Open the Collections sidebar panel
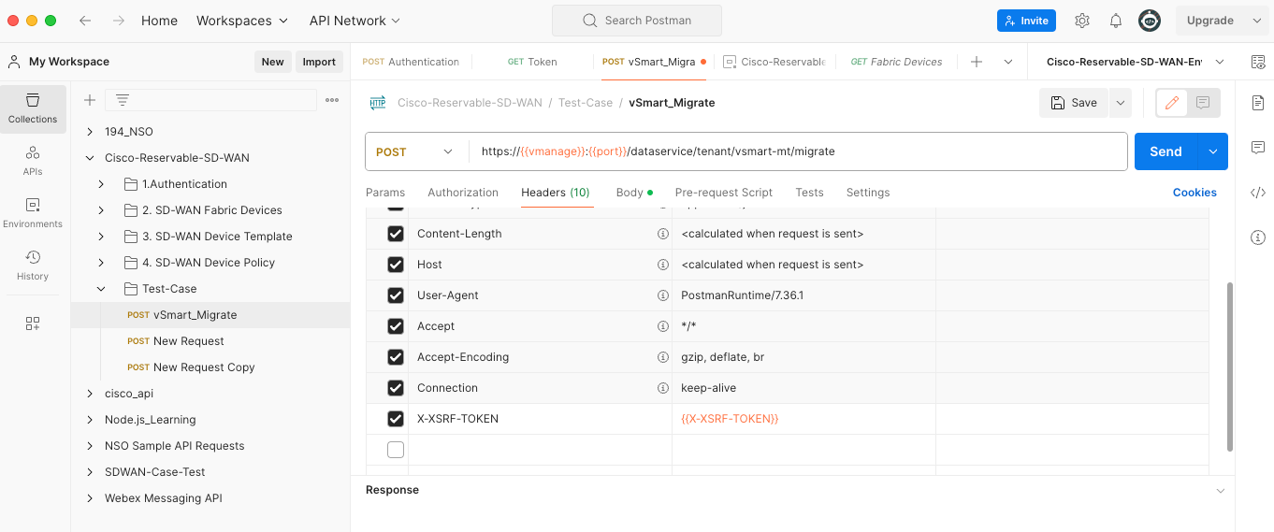 33,108
